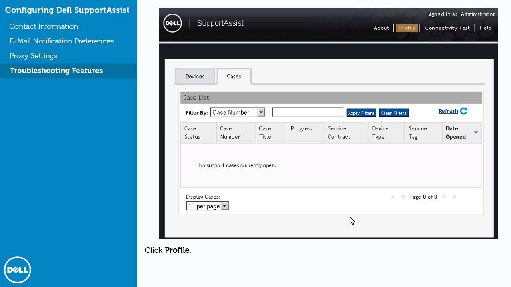Click the Dell logo in the sidebar
This screenshot has height=287, width=511.
(x=18, y=270)
